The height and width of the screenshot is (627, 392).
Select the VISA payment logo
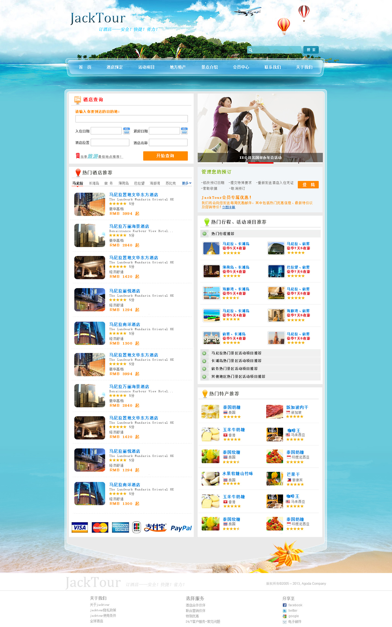(80, 528)
